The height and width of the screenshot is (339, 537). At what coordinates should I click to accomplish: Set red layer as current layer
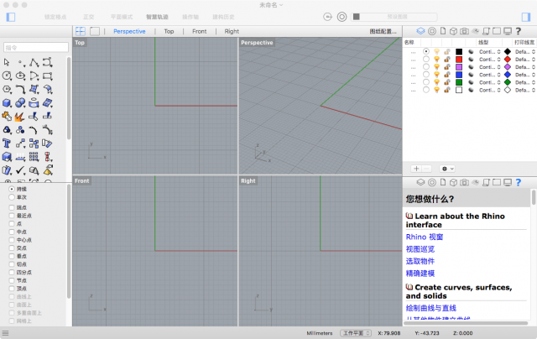(x=425, y=59)
